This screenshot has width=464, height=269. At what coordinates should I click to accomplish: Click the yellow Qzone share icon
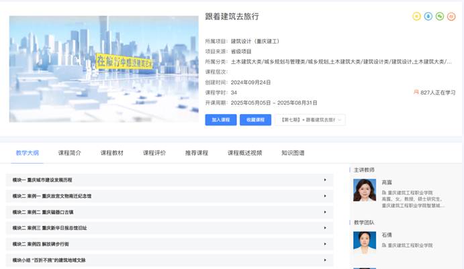416,16
